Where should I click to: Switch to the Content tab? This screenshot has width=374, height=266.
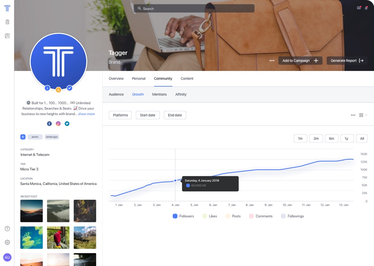click(187, 78)
